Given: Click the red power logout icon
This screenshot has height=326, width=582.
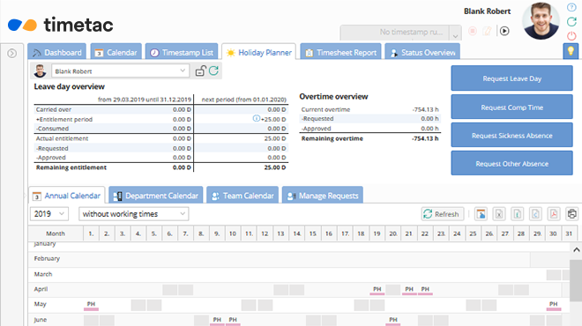Looking at the screenshot, I should (571, 36).
